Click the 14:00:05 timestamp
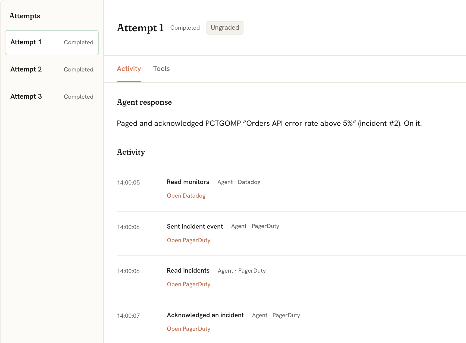Screen dimensions: 466x343 coord(128,183)
